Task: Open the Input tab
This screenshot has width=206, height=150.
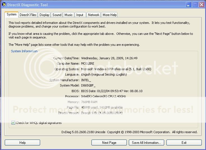Action: (x=80, y=15)
